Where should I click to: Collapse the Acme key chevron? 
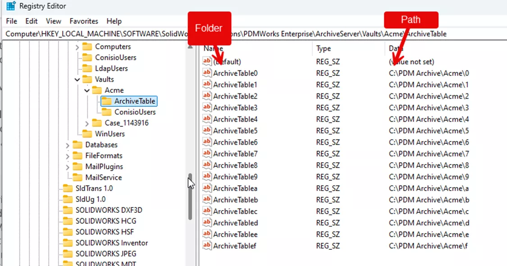(87, 90)
